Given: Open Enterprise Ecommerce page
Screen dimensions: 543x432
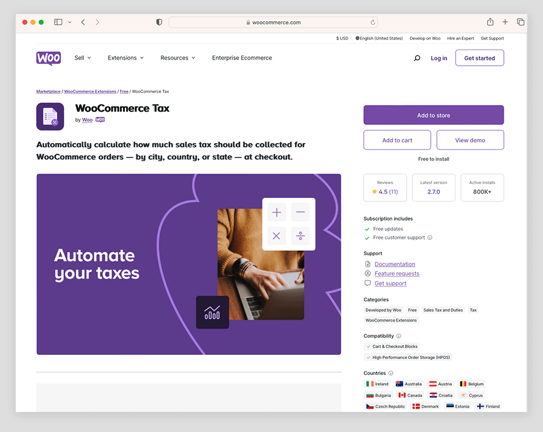Looking at the screenshot, I should pos(242,58).
